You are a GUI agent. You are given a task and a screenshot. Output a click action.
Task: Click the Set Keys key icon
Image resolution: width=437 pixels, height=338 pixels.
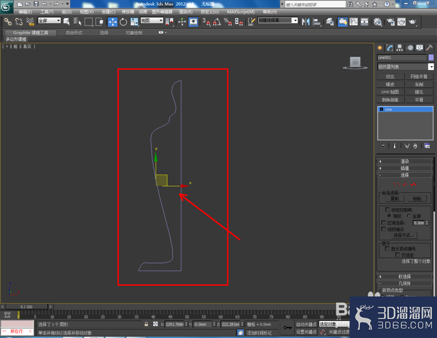(x=288, y=328)
